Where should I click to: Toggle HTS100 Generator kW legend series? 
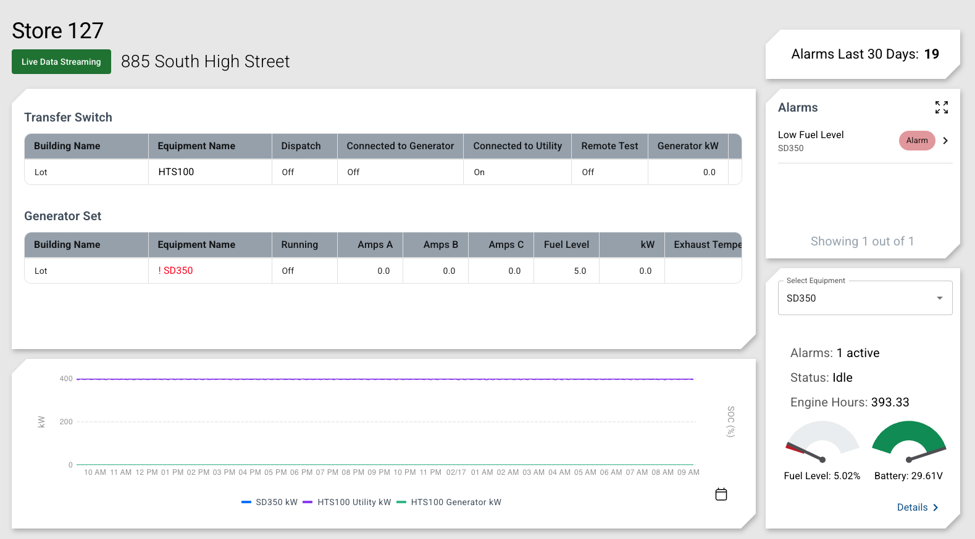(x=449, y=502)
